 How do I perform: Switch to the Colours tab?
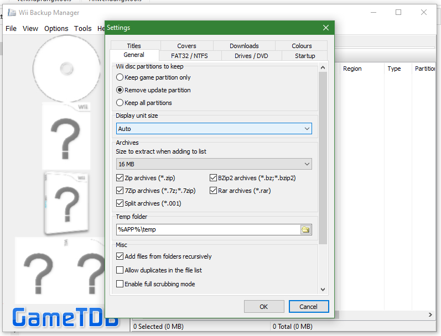[x=302, y=46]
